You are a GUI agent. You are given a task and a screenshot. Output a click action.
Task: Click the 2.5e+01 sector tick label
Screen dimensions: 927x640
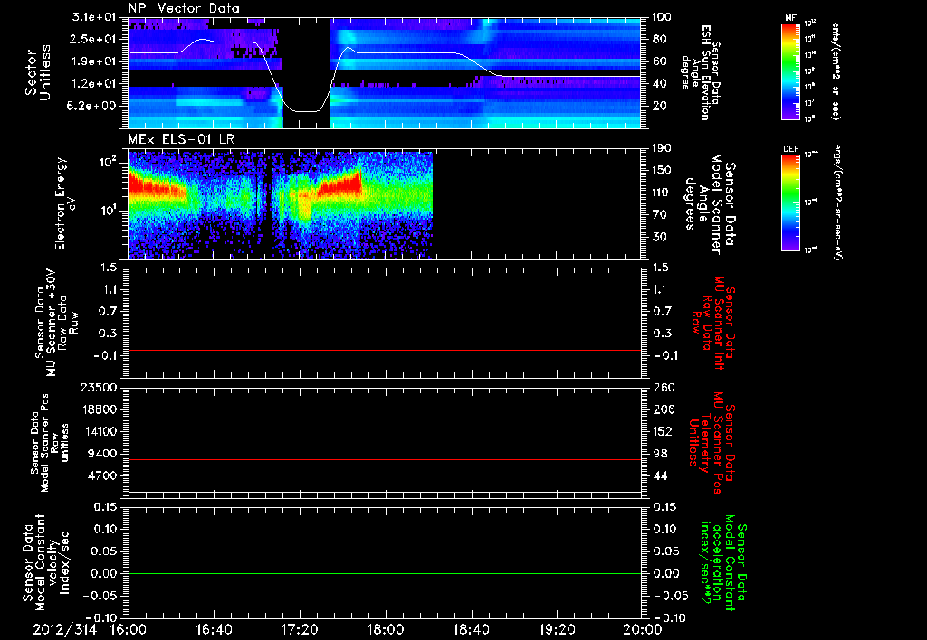point(94,39)
